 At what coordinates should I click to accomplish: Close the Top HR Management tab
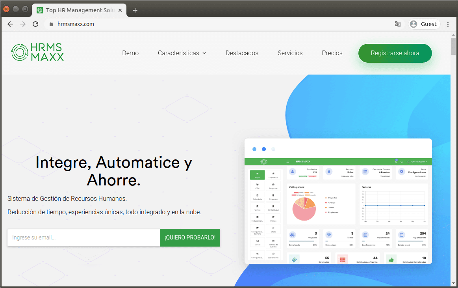[120, 10]
